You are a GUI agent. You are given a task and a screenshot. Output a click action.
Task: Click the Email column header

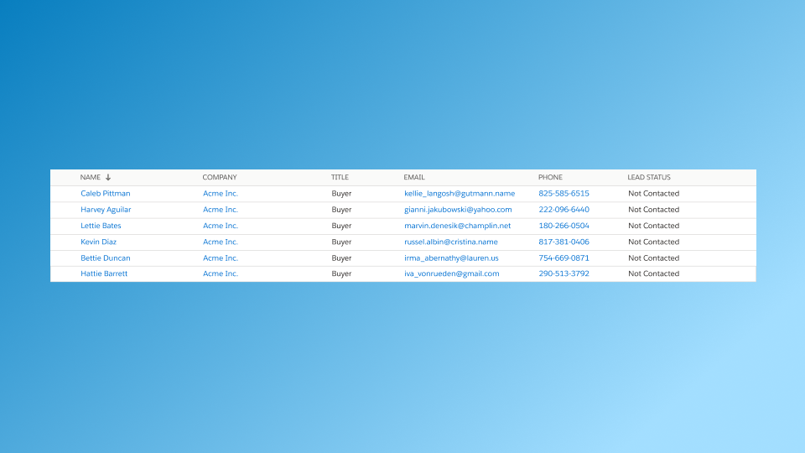coord(414,178)
